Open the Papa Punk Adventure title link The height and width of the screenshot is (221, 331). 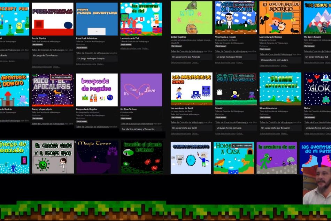[x=87, y=38]
